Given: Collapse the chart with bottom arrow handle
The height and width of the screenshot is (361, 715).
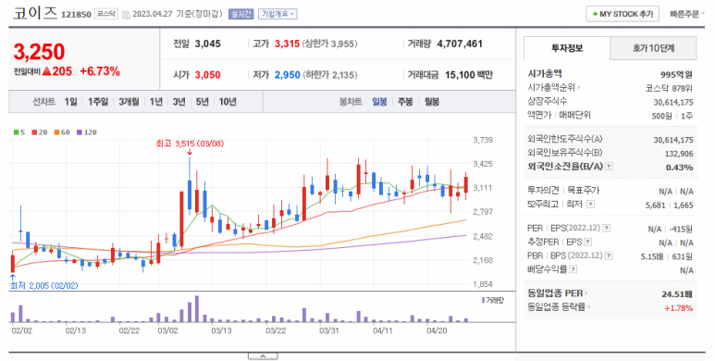Looking at the screenshot, I should pos(263,356).
